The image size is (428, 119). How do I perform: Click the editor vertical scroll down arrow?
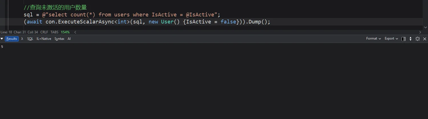tap(425, 27)
